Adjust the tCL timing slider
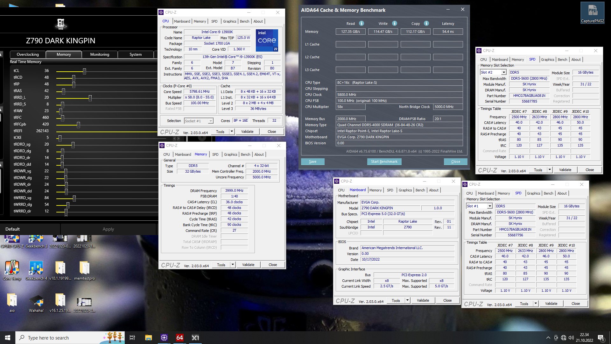Screen dimensions: 611x344 84,71
